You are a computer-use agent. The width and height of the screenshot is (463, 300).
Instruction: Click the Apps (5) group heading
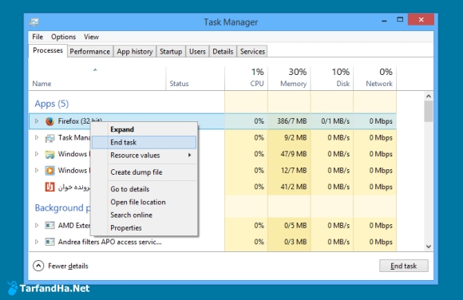pyautogui.click(x=52, y=104)
